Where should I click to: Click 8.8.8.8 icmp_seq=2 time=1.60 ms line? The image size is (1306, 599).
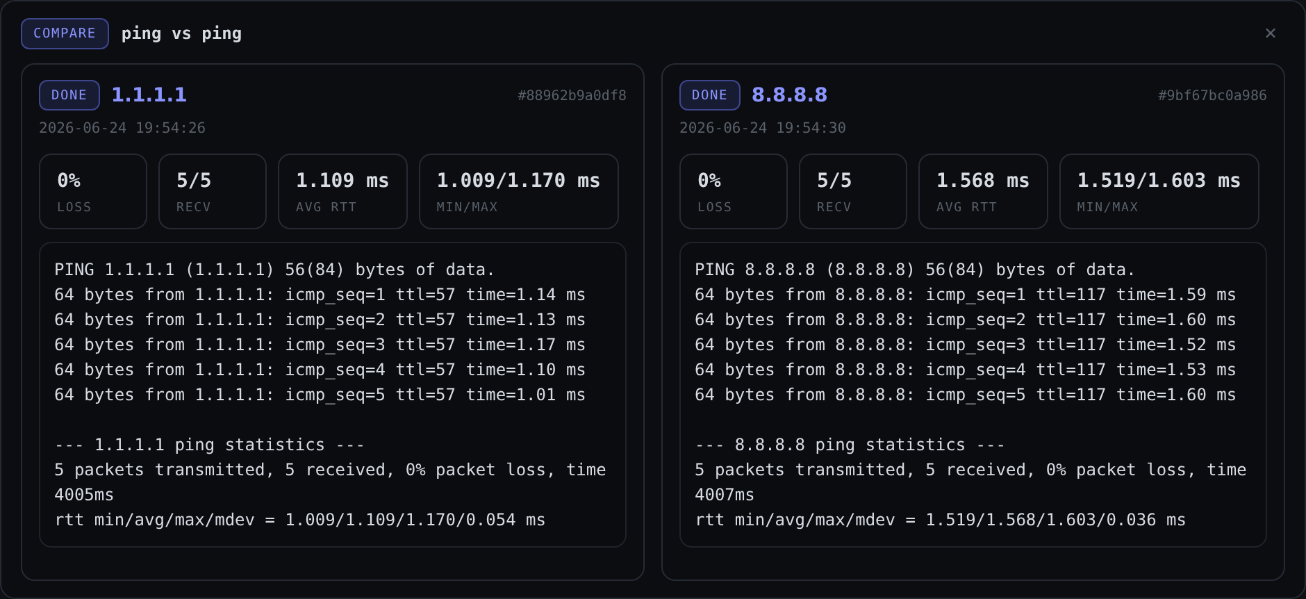pyautogui.click(x=966, y=320)
